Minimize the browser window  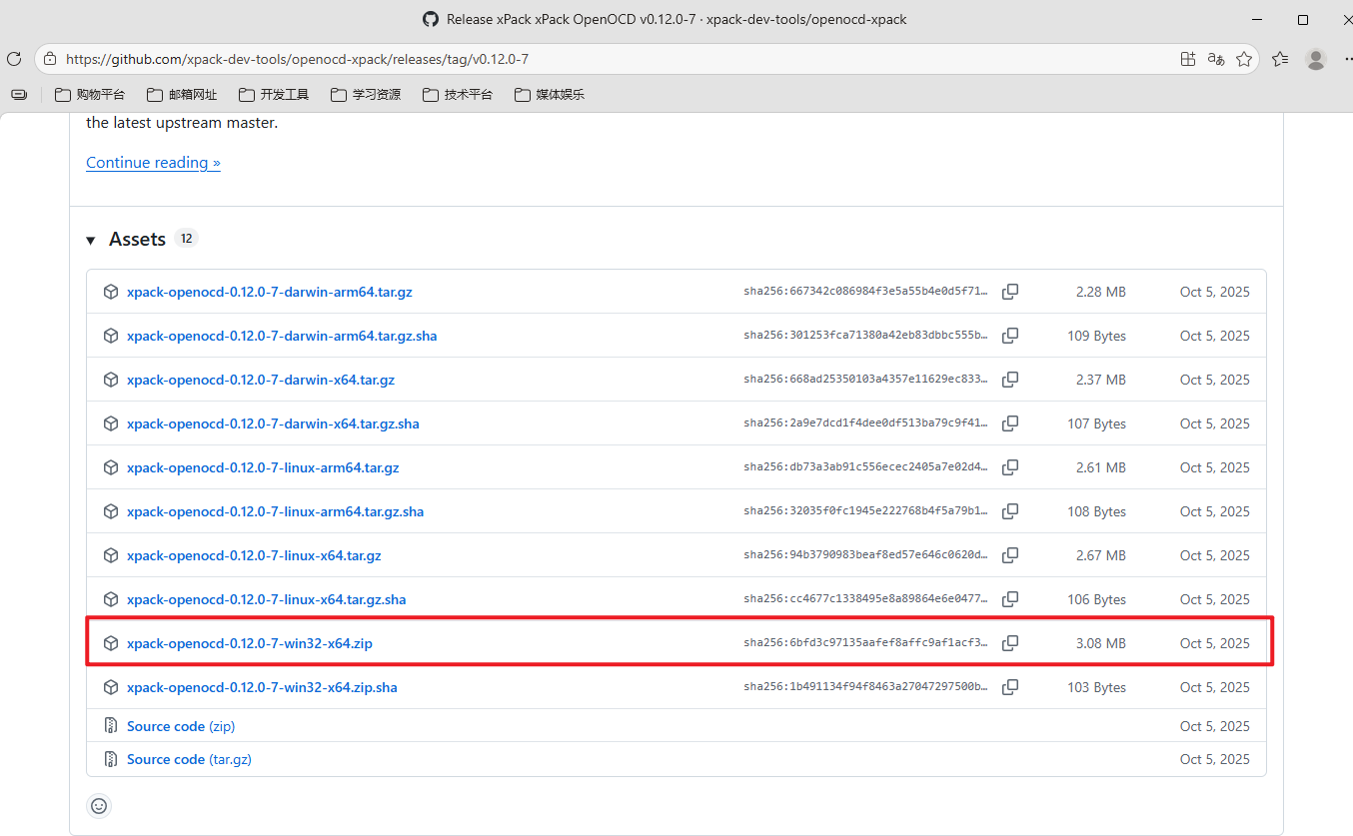point(1256,19)
